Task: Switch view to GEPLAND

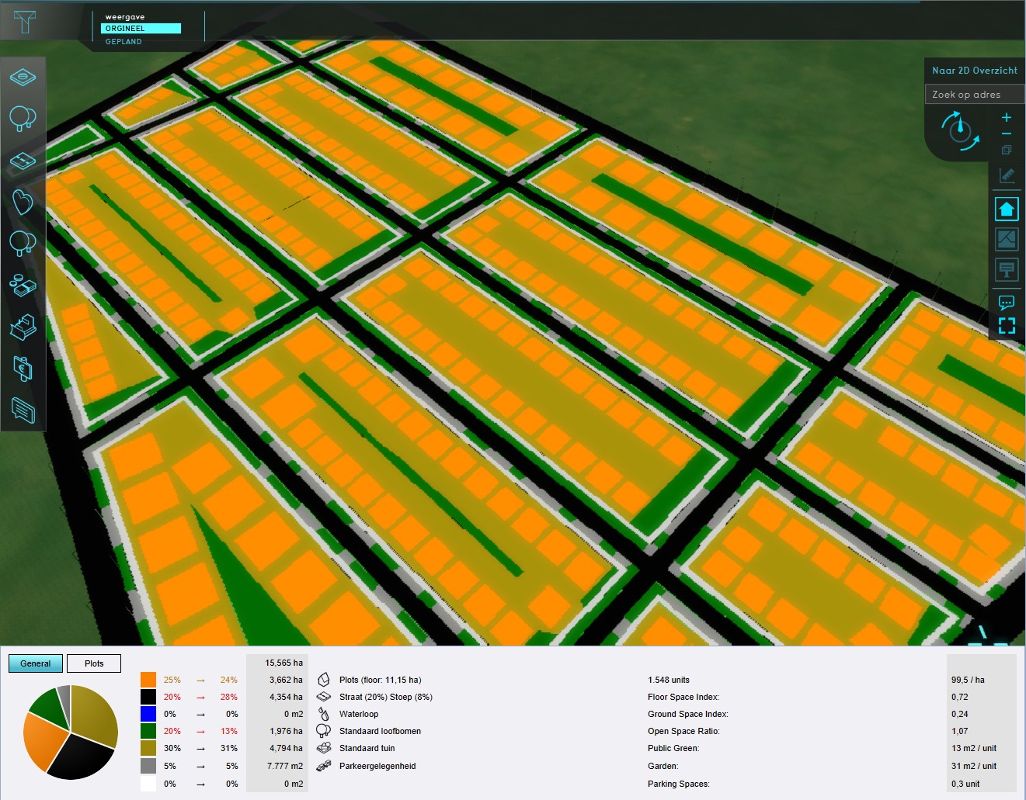Action: pos(123,42)
